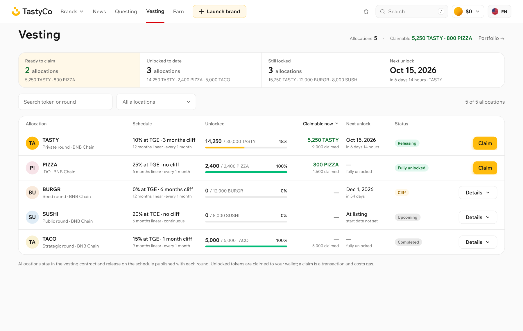
Task: Click the orange wallet coin icon
Action: coord(458,12)
